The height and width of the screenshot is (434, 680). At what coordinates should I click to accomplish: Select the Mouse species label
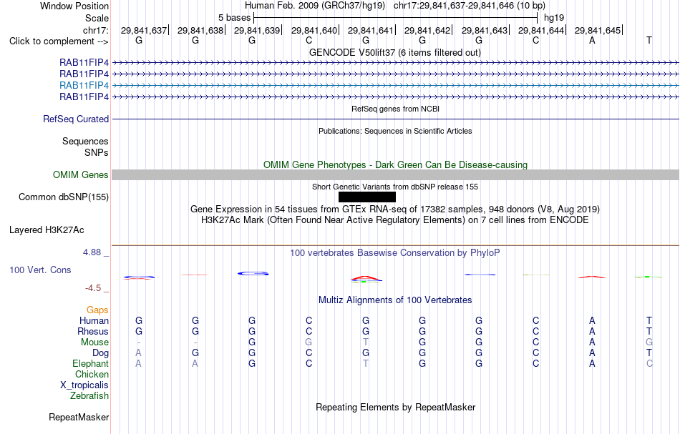click(94, 342)
